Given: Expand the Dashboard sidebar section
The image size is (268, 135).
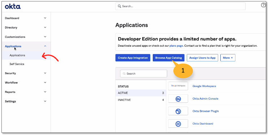Looking at the screenshot, I should pyautogui.click(x=45, y=18).
